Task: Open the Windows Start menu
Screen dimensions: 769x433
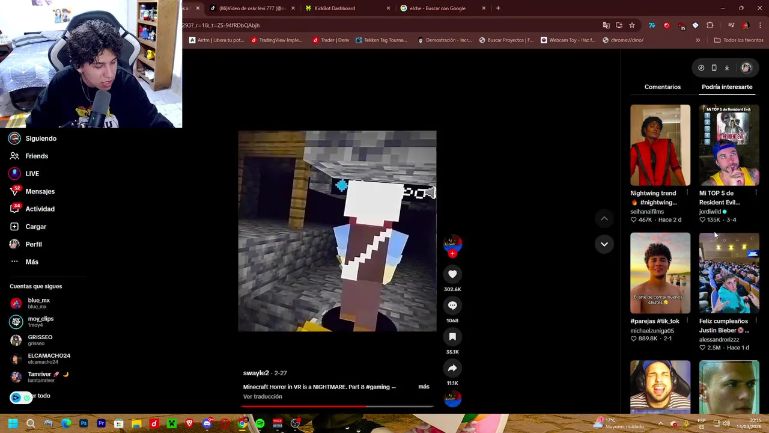Action: (x=13, y=424)
